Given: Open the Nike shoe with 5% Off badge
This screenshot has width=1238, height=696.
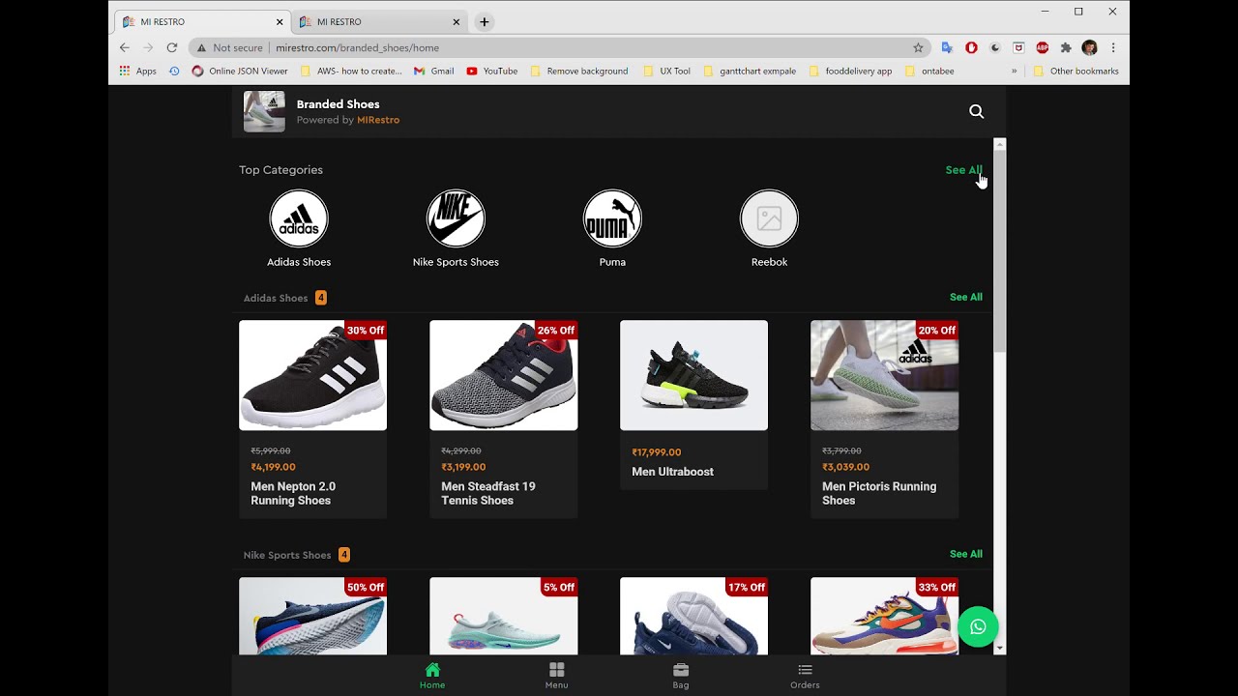Looking at the screenshot, I should tap(503, 616).
